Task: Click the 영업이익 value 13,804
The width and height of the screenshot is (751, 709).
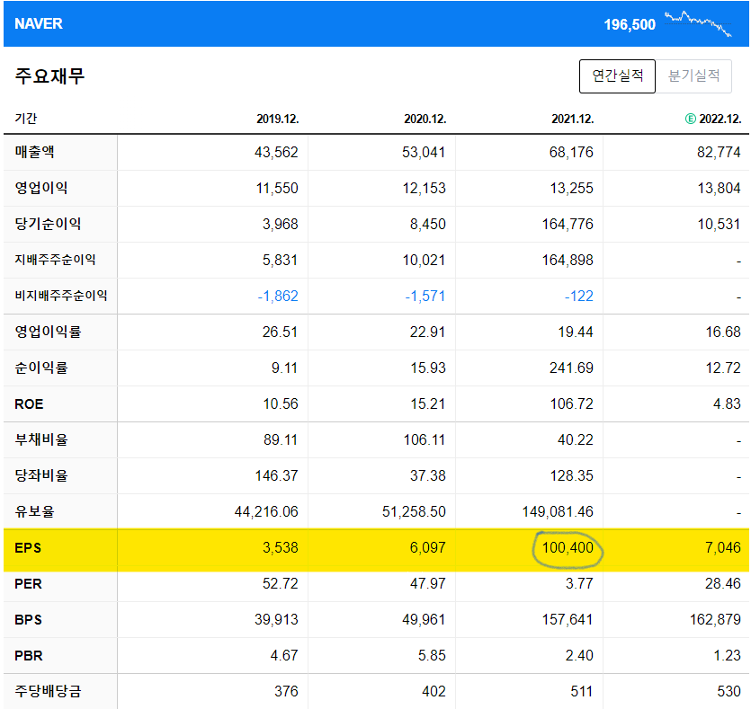Action: pos(719,188)
